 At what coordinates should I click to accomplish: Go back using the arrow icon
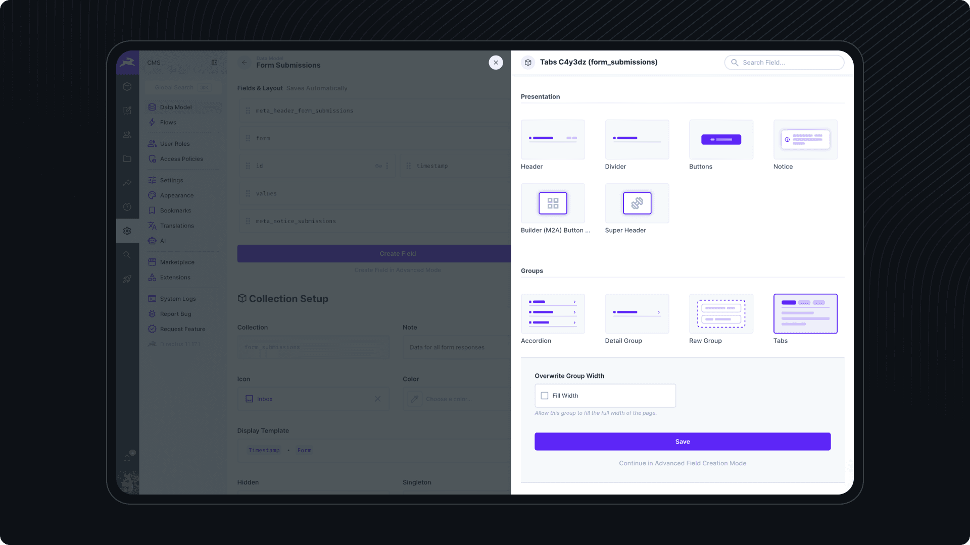coord(245,63)
